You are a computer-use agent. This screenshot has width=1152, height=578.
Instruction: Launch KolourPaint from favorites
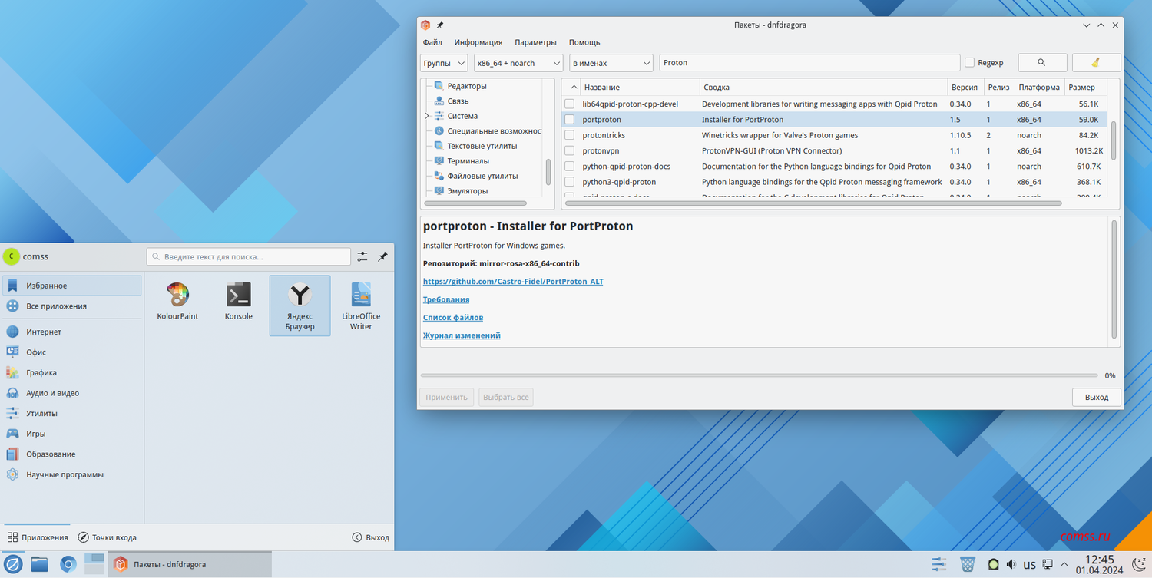tap(177, 301)
